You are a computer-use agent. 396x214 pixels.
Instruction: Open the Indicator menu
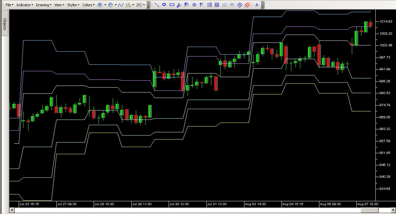[25, 5]
